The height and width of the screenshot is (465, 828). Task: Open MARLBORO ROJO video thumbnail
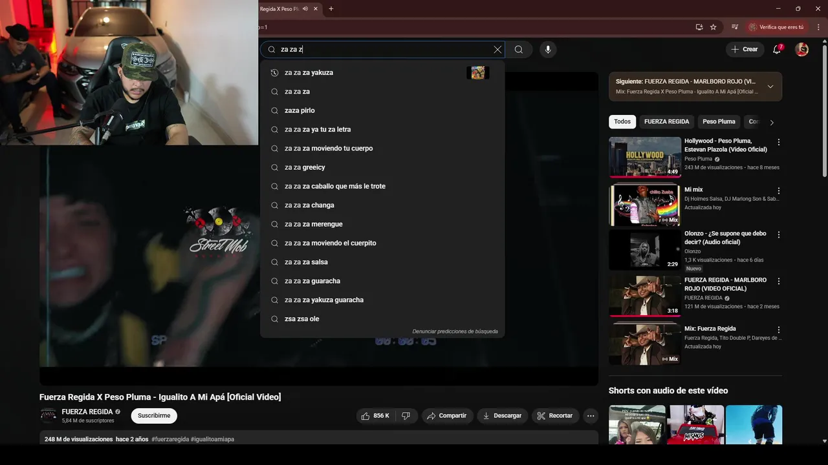pyautogui.click(x=645, y=296)
